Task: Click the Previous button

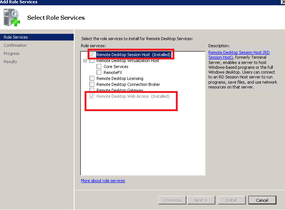Action: [x=172, y=200]
